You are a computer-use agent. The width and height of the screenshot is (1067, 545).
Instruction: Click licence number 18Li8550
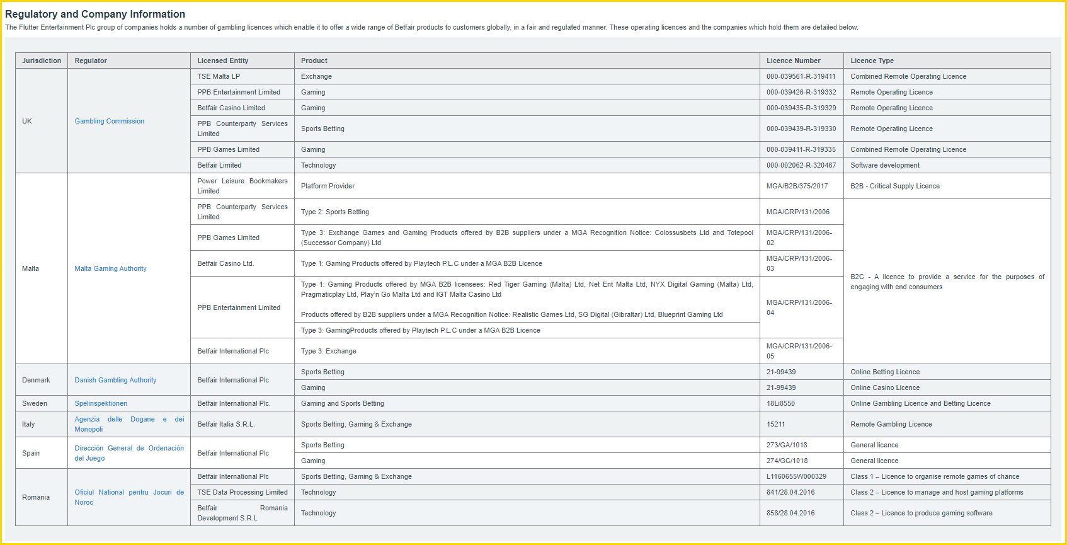coord(780,403)
